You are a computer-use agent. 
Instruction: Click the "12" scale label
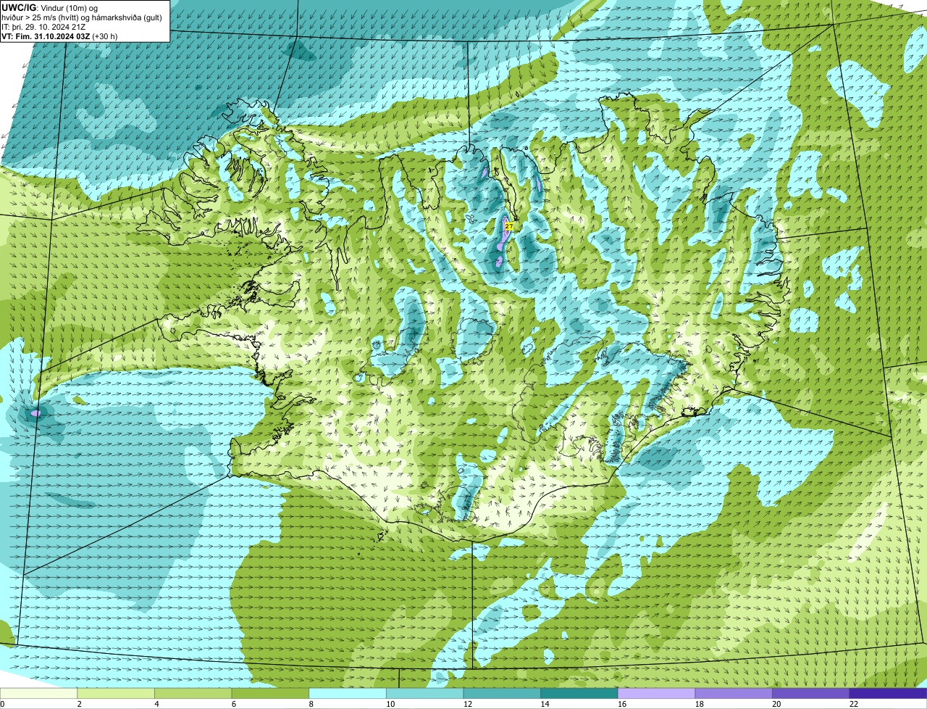pyautogui.click(x=468, y=704)
